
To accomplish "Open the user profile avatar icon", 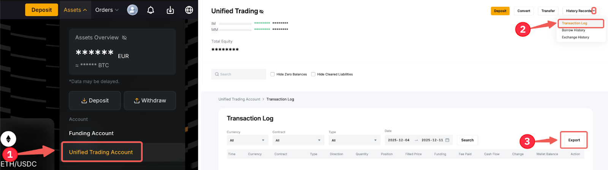I will coord(132,10).
